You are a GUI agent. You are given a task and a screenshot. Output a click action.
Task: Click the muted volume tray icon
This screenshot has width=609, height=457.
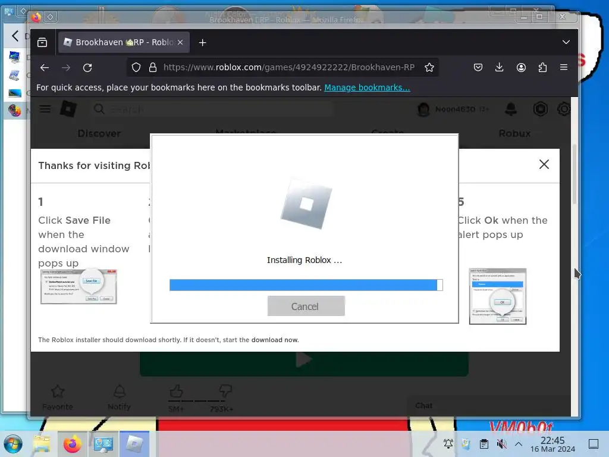point(502,444)
